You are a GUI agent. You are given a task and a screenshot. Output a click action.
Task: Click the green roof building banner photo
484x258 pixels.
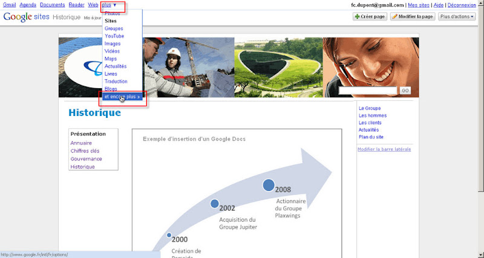click(278, 68)
